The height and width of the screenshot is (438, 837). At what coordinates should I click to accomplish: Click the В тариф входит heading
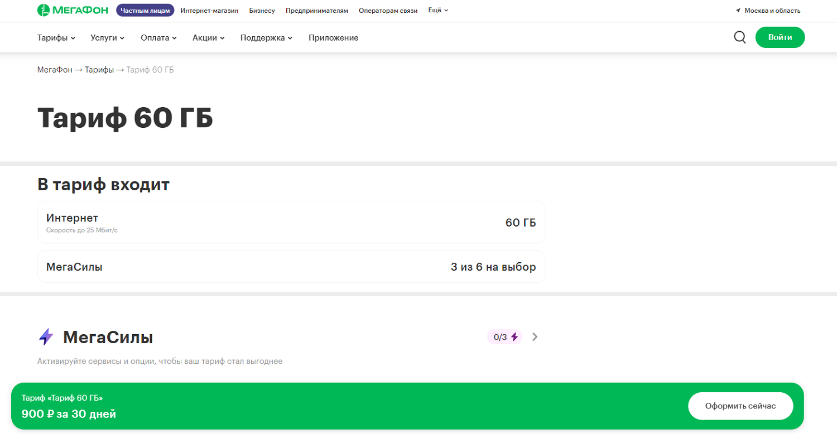103,185
